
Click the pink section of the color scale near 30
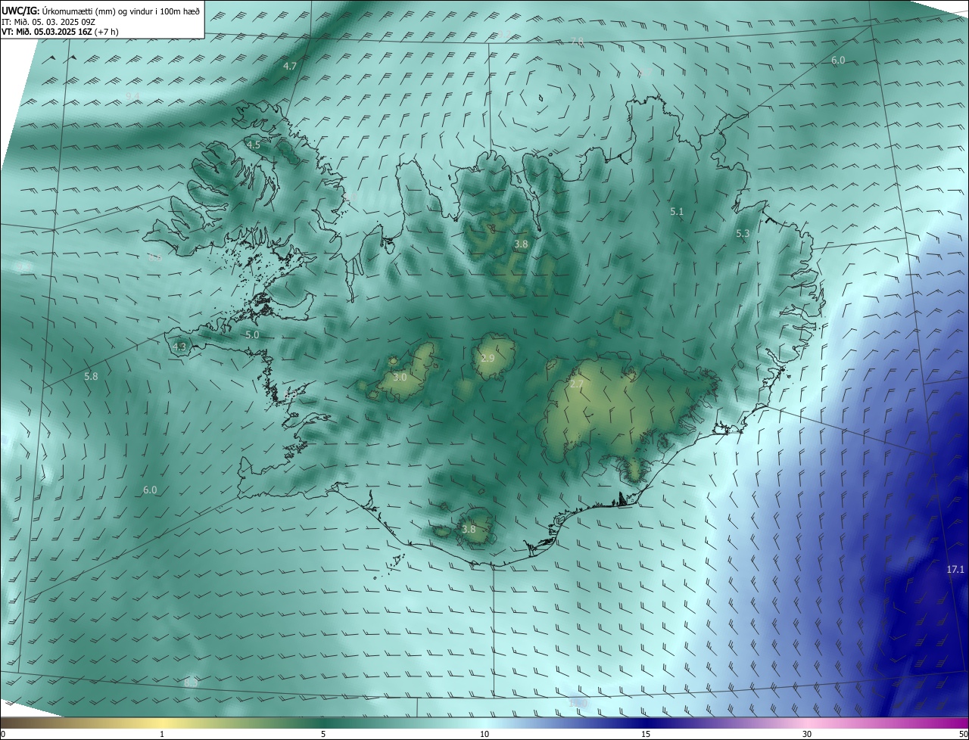[807, 723]
